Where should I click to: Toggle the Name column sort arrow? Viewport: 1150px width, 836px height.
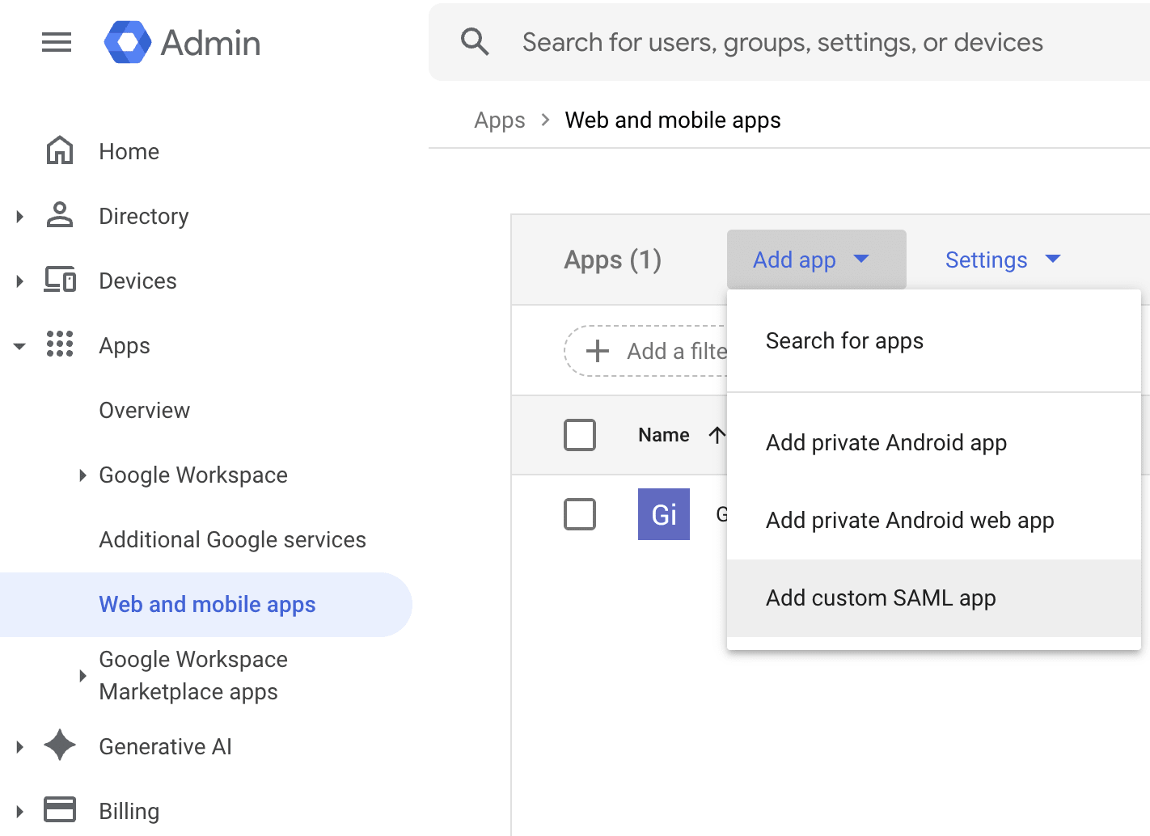pos(718,434)
